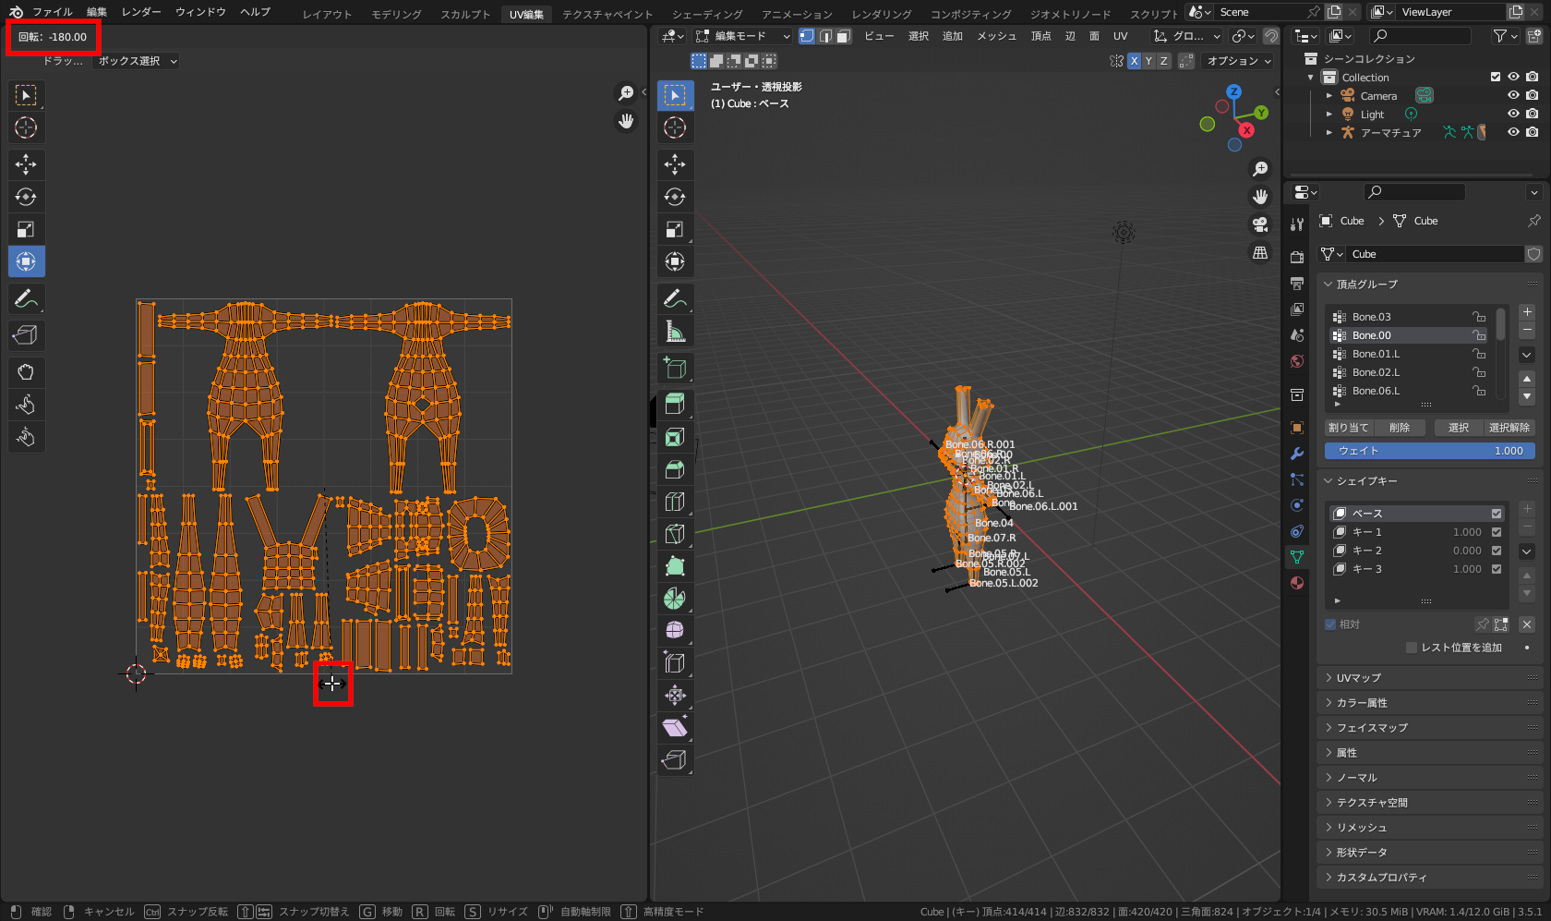
Task: Hide the Camera in the outliner
Action: (1513, 95)
